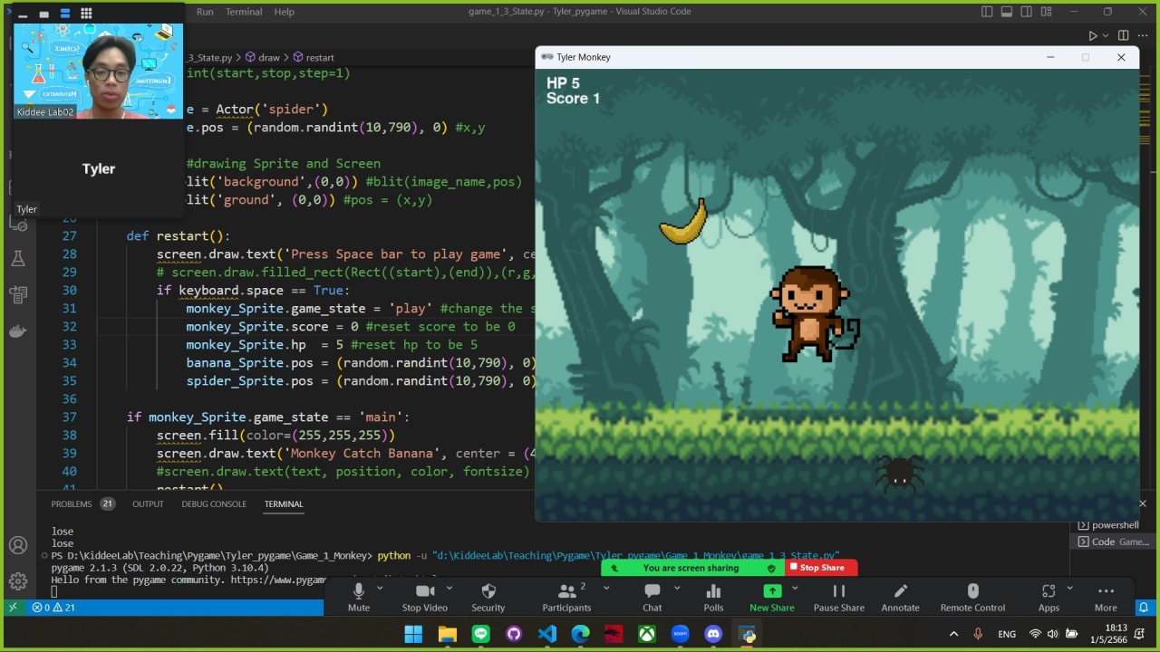The image size is (1160, 652).
Task: Open Zoom Polls
Action: pyautogui.click(x=713, y=598)
